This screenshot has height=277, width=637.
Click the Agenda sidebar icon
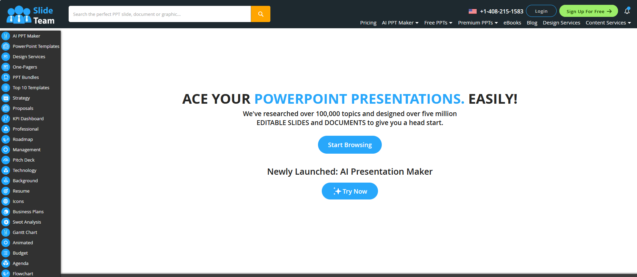(6, 263)
